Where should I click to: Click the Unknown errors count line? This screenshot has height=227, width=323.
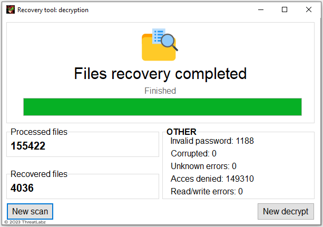coord(203,166)
